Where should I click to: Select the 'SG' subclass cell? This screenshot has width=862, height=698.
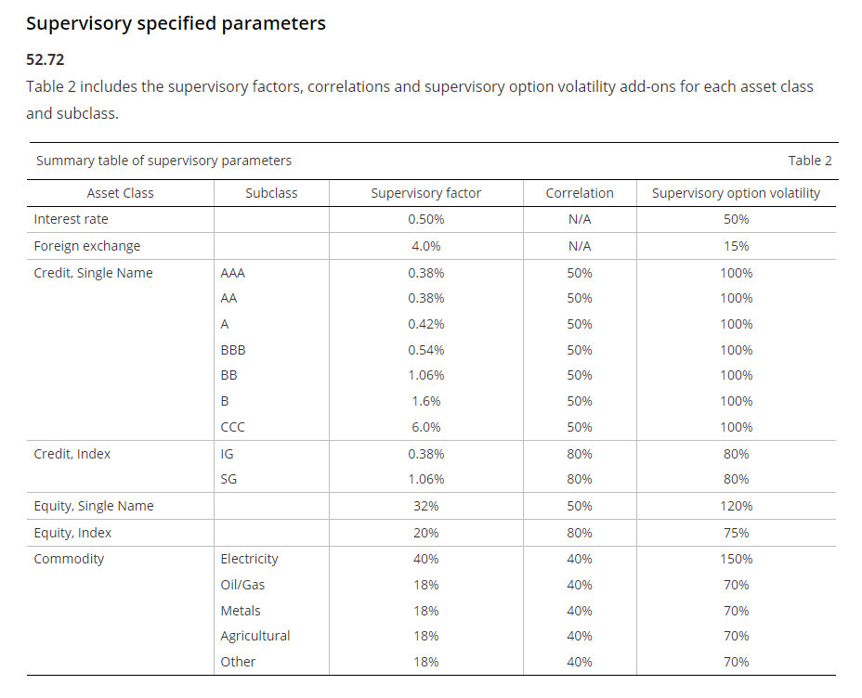point(229,480)
